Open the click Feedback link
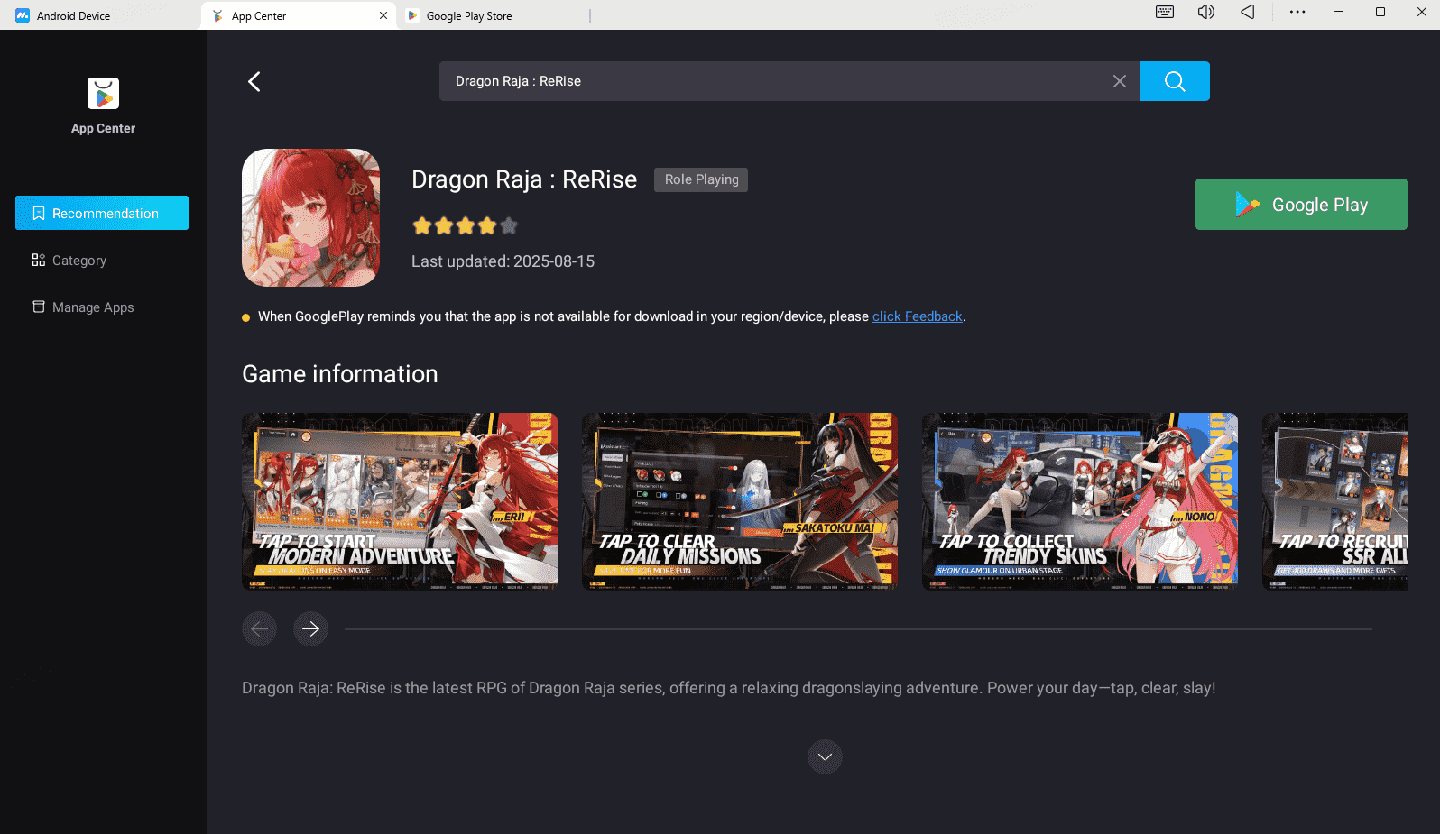The image size is (1440, 834). coord(917,316)
